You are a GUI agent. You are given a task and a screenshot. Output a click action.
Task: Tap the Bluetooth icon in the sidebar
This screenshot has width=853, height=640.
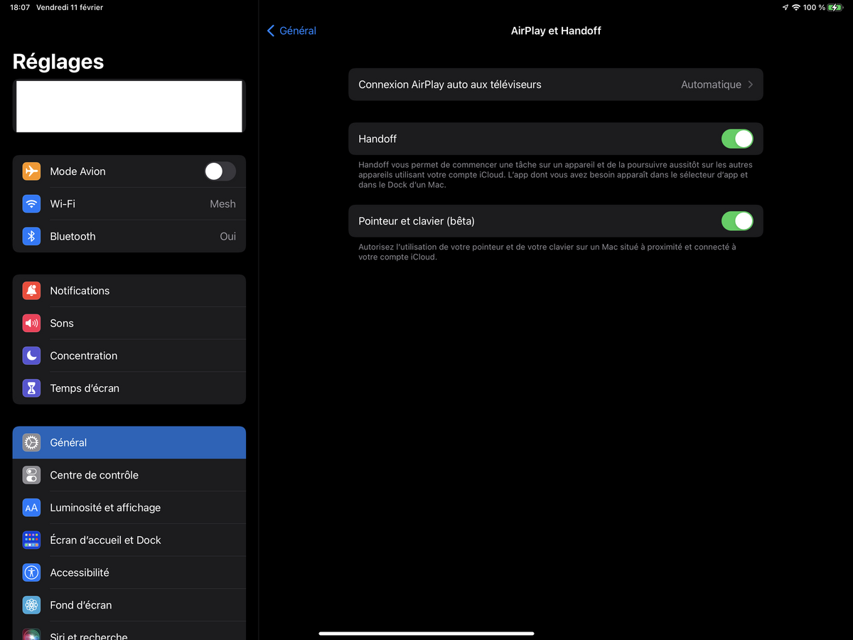tap(31, 236)
